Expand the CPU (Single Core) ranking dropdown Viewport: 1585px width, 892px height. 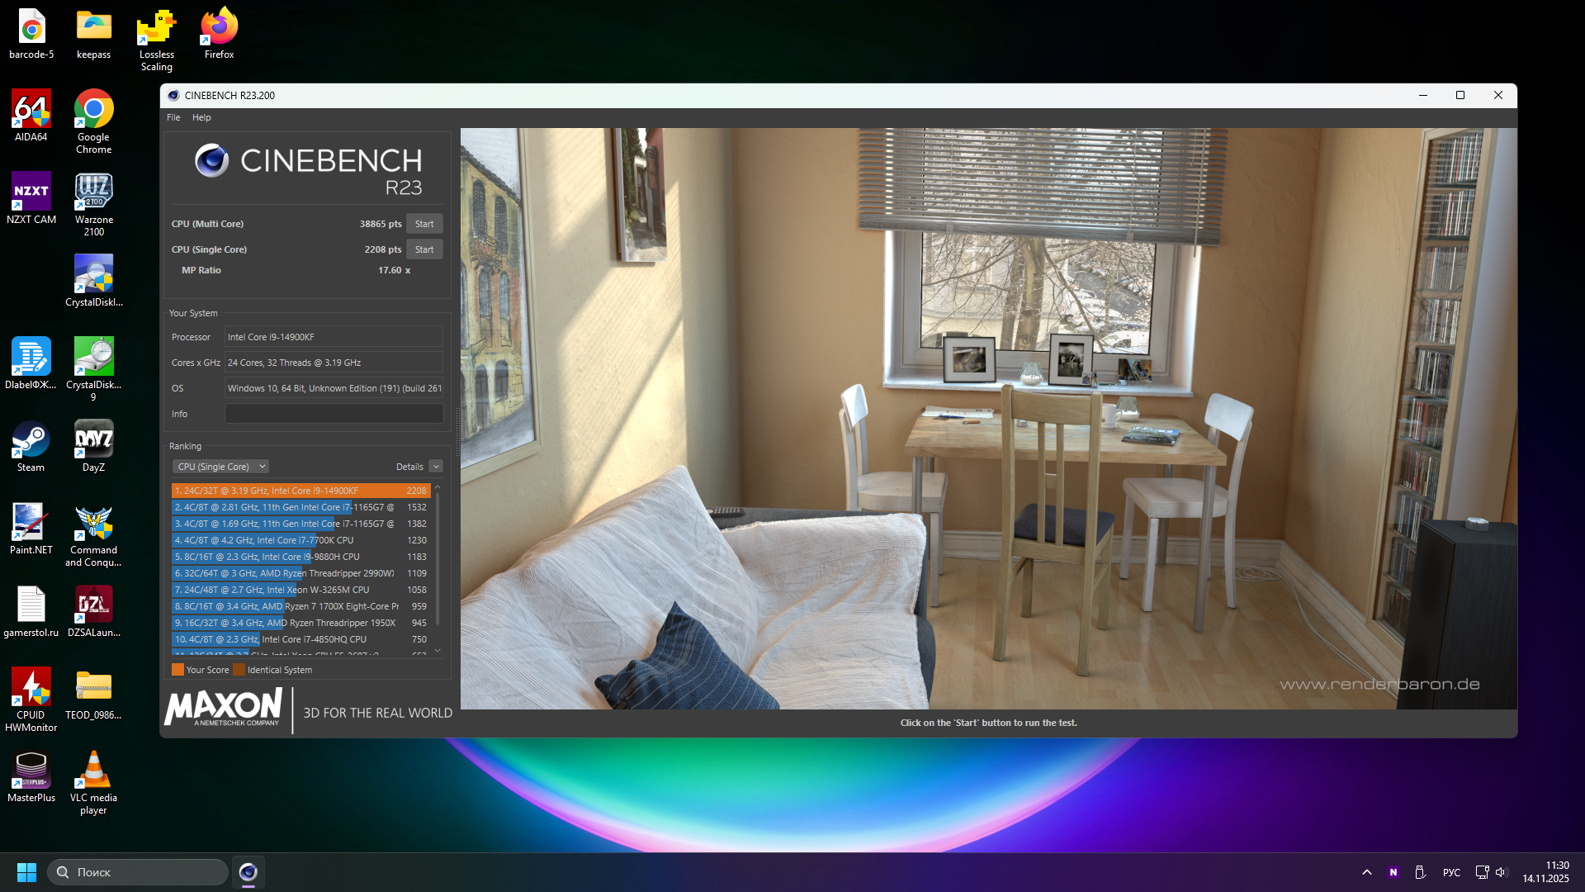221,467
